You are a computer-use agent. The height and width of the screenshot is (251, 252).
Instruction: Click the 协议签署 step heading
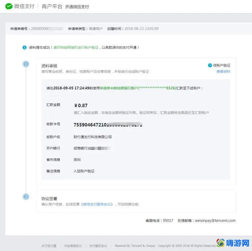pos(49,199)
